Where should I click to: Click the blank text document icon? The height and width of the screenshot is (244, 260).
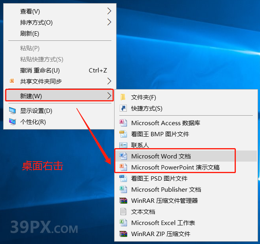click(x=123, y=212)
